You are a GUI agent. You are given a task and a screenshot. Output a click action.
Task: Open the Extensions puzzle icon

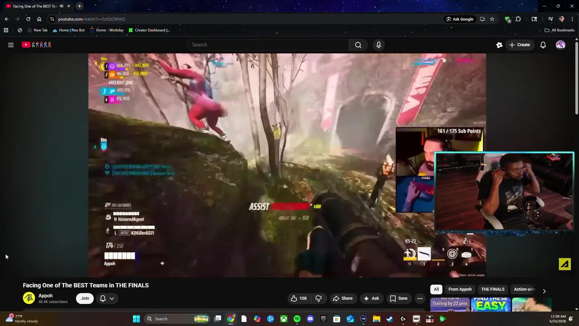tap(518, 19)
